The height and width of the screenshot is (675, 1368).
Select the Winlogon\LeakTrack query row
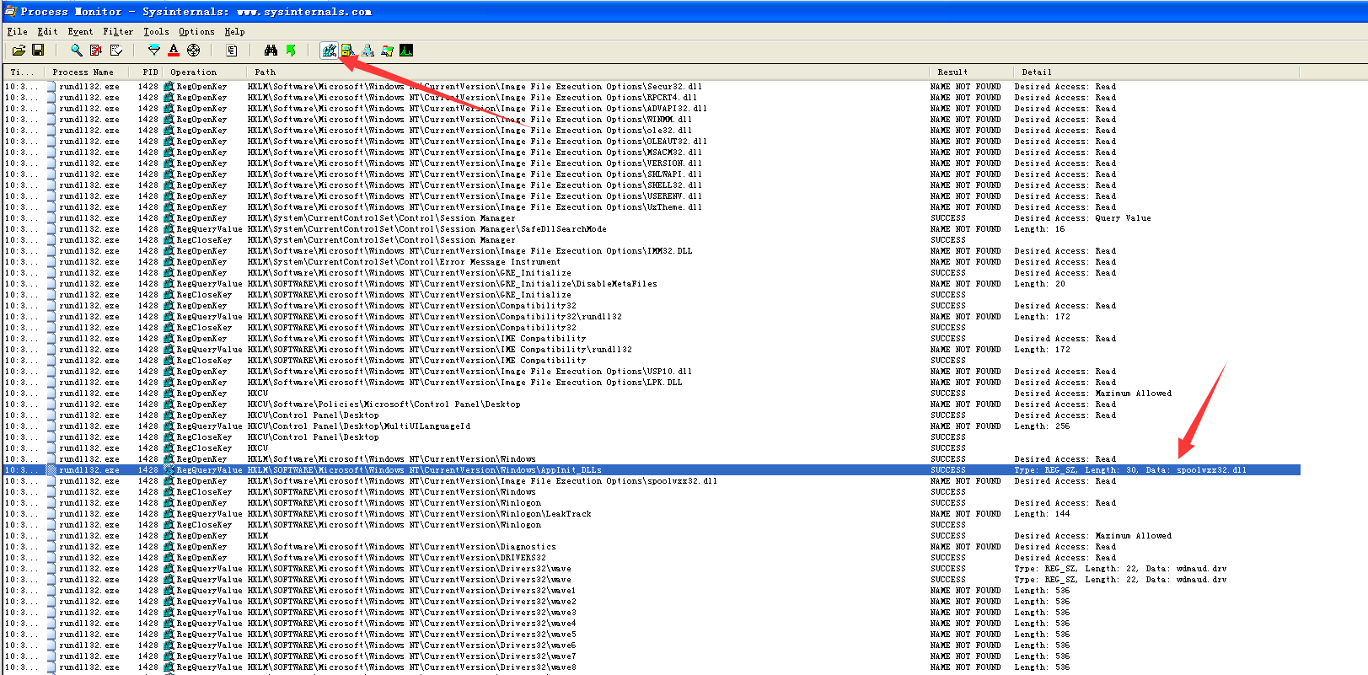point(651,514)
